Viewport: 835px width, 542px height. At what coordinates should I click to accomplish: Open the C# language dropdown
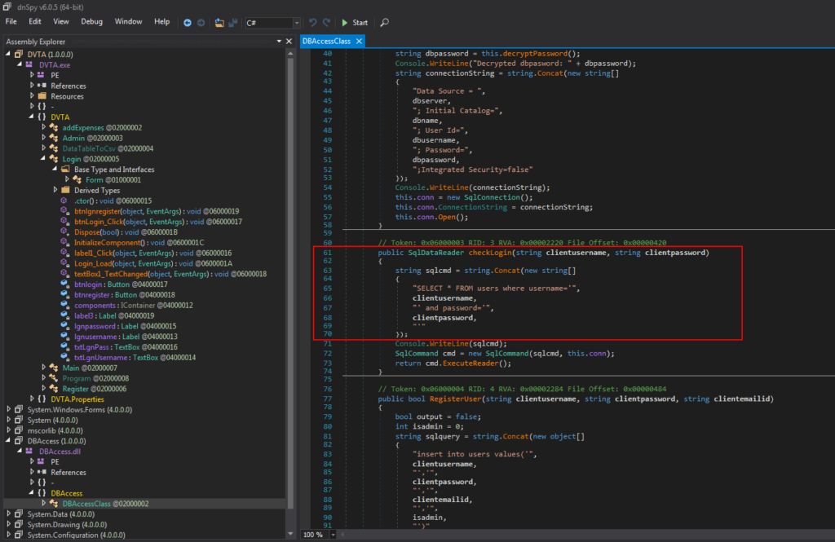click(x=298, y=23)
